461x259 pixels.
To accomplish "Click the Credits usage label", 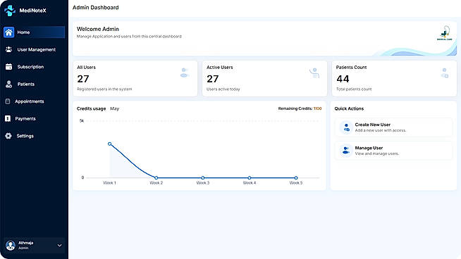I will 91,108.
